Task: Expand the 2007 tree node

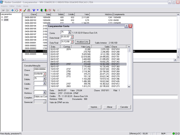Action: (x=2, y=17)
